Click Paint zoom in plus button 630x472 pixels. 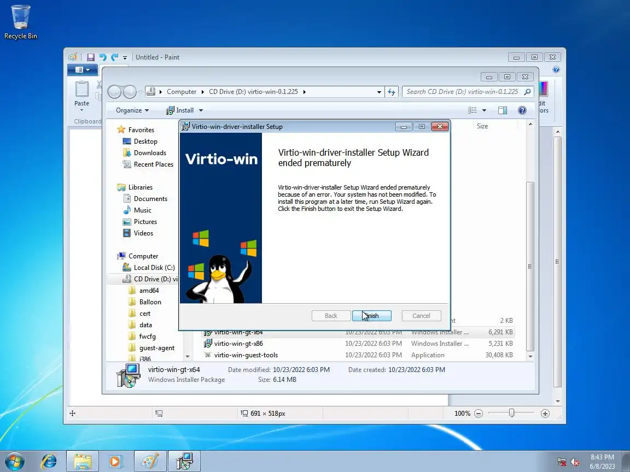point(545,414)
